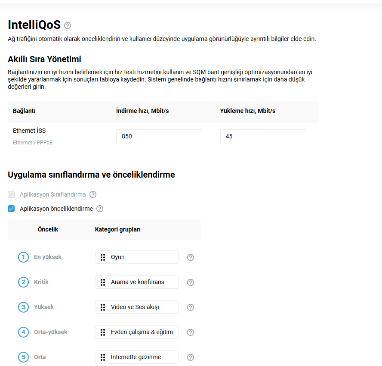
Task: Click the Akıllı Sıra Yönetimi heading
Action: click(x=44, y=59)
